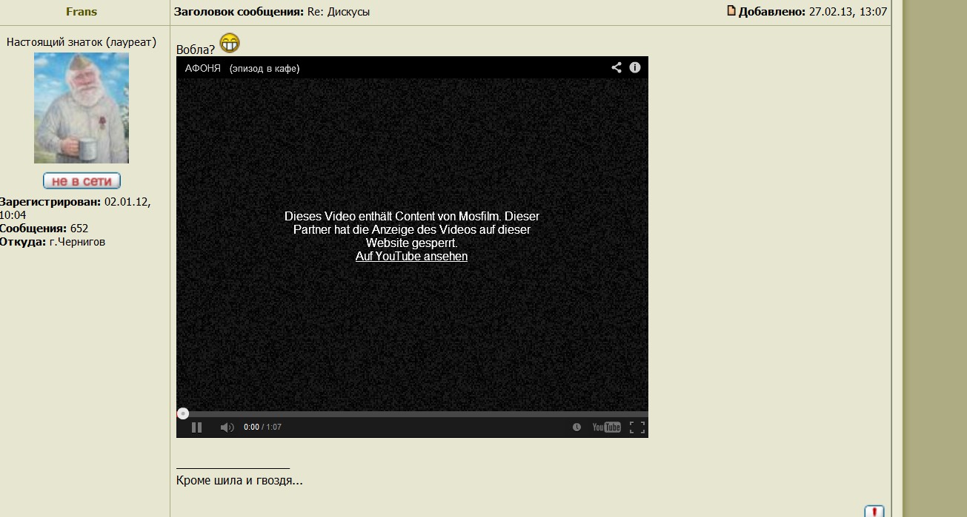Click the share icon on the video
The image size is (967, 517).
click(x=616, y=67)
